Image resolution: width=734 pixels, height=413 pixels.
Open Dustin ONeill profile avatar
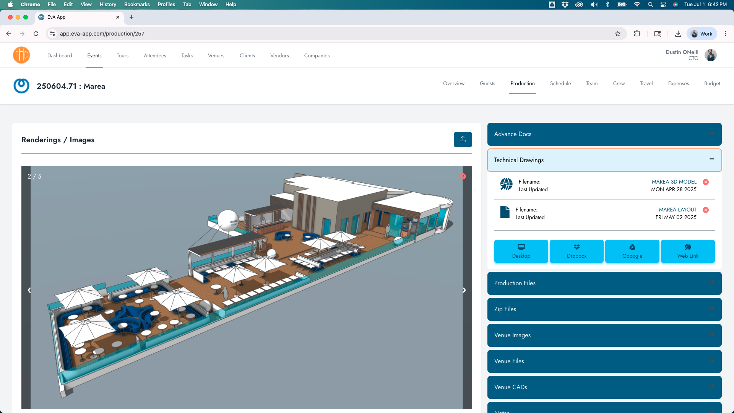click(711, 55)
